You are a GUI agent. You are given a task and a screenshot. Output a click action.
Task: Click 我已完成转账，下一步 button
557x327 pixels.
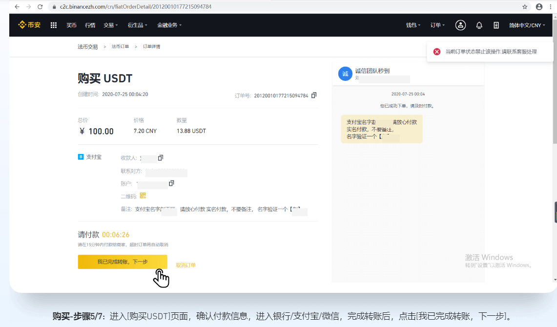pos(123,262)
